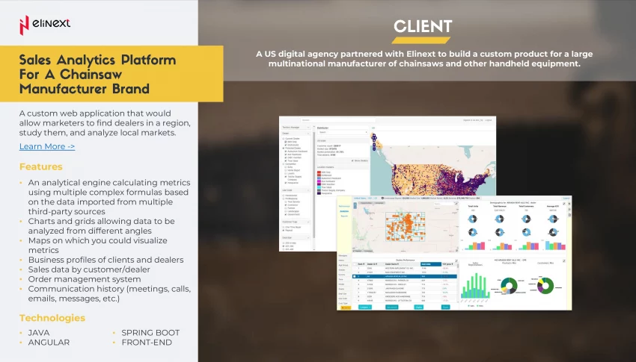Image resolution: width=636 pixels, height=362 pixels.
Task: Open the Learn More link
Action: click(47, 146)
